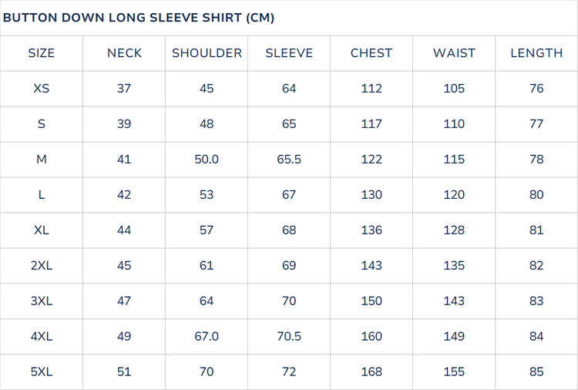Click the SHOULDER column header

[207, 53]
